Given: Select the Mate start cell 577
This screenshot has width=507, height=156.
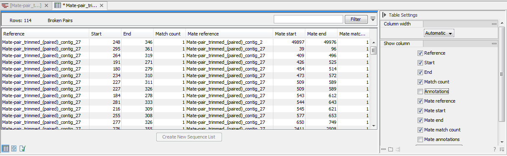Looking at the screenshot, I should point(289,116).
